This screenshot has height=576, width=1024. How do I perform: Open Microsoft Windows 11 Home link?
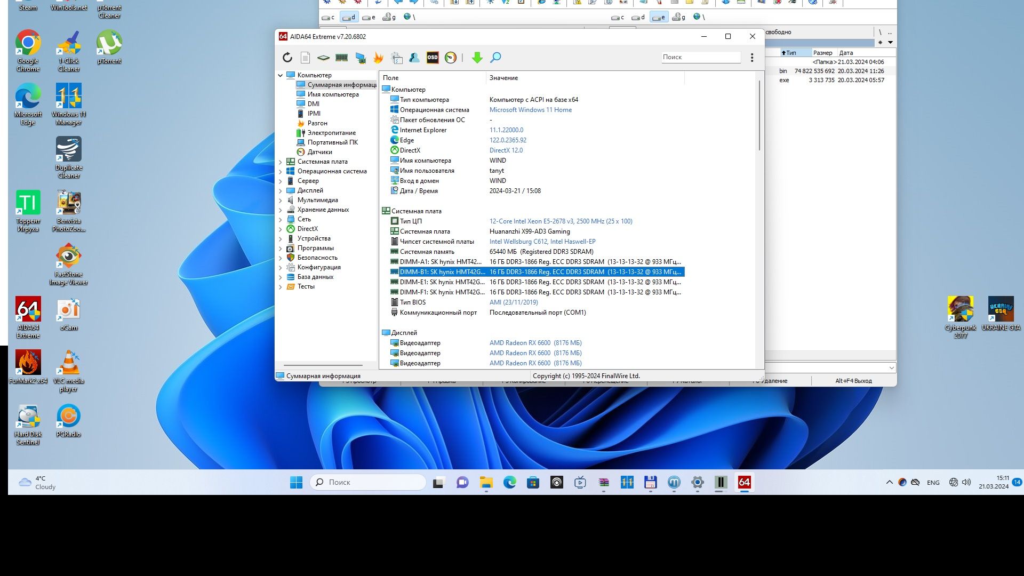click(x=531, y=110)
